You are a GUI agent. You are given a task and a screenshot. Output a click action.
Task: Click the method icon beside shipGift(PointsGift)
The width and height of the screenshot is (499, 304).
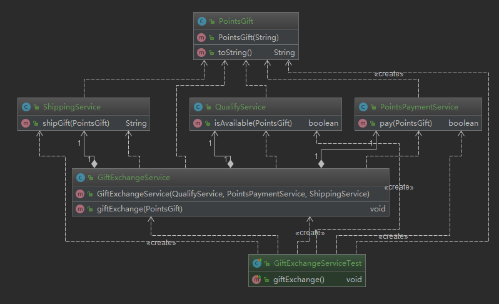click(x=26, y=123)
